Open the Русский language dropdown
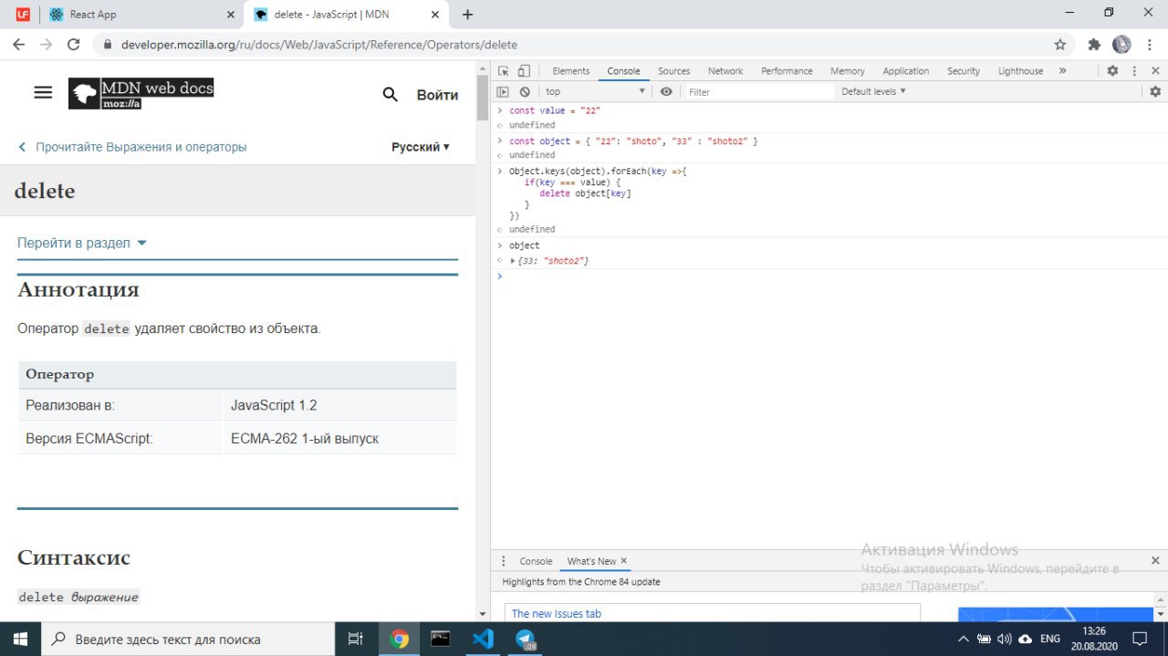 coord(421,147)
